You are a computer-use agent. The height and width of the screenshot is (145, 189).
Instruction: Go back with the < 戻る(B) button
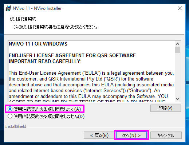[x=99, y=135]
